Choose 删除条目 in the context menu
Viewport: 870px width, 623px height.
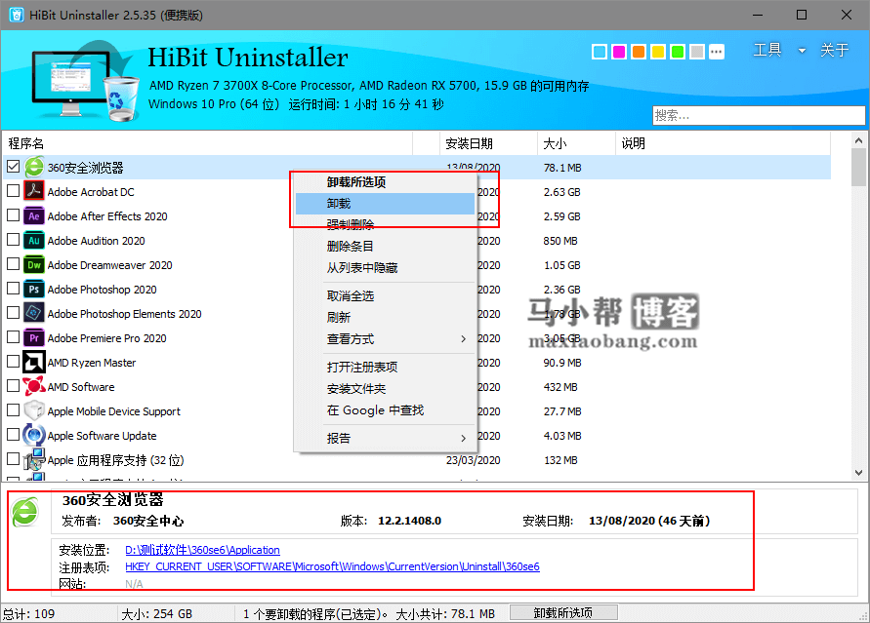[x=385, y=247]
